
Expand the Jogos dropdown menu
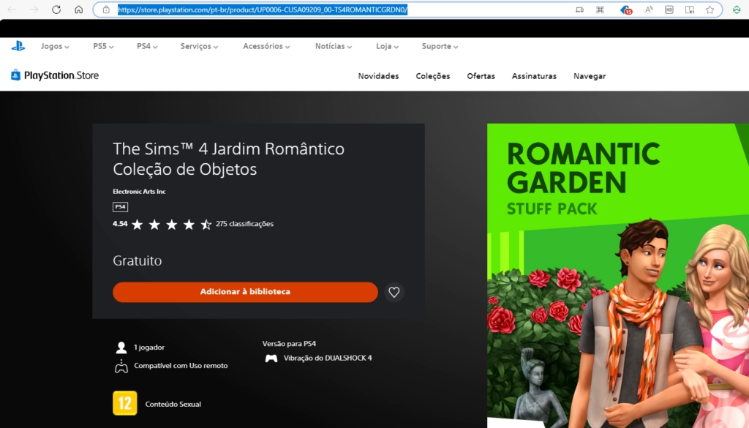pos(55,46)
